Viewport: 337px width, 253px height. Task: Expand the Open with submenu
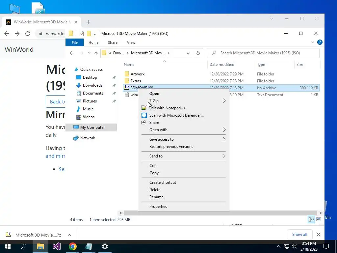(184, 130)
